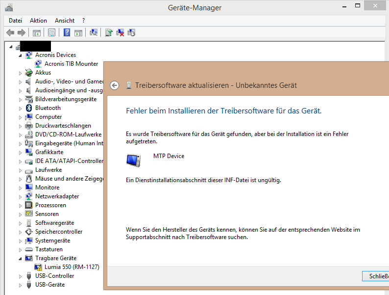Expand the Monitore category
The width and height of the screenshot is (389, 295).
coord(20,188)
